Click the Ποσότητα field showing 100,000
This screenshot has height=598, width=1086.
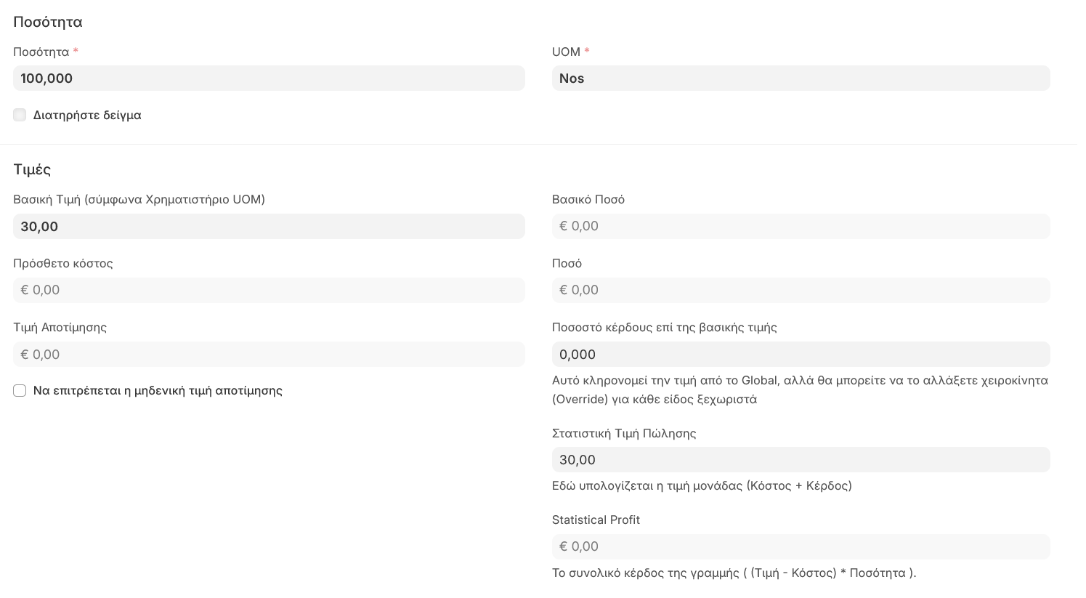[269, 78]
